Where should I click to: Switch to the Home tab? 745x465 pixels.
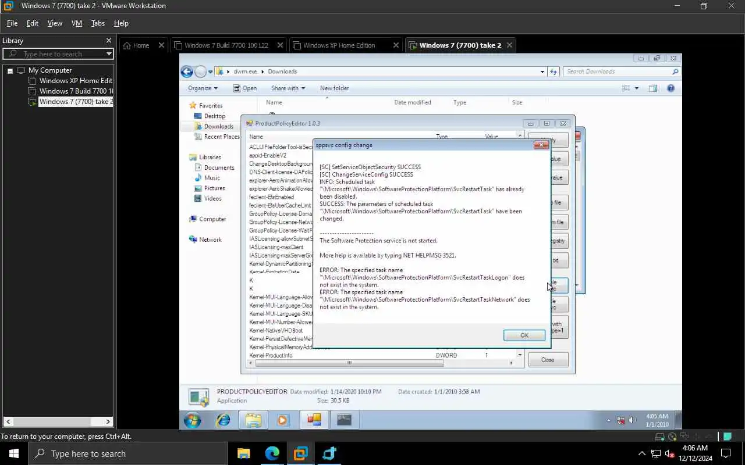[141, 45]
